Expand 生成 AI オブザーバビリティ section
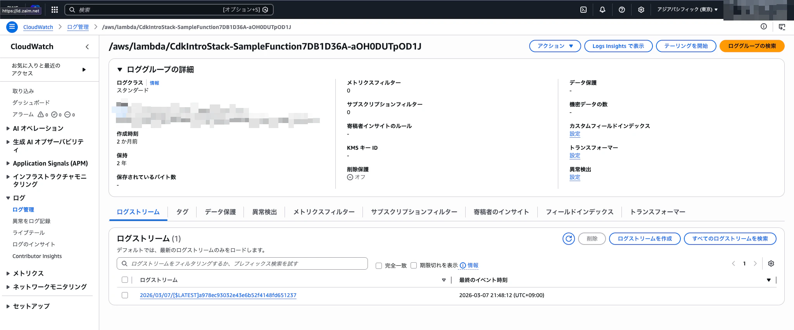The image size is (794, 330). [x=8, y=142]
